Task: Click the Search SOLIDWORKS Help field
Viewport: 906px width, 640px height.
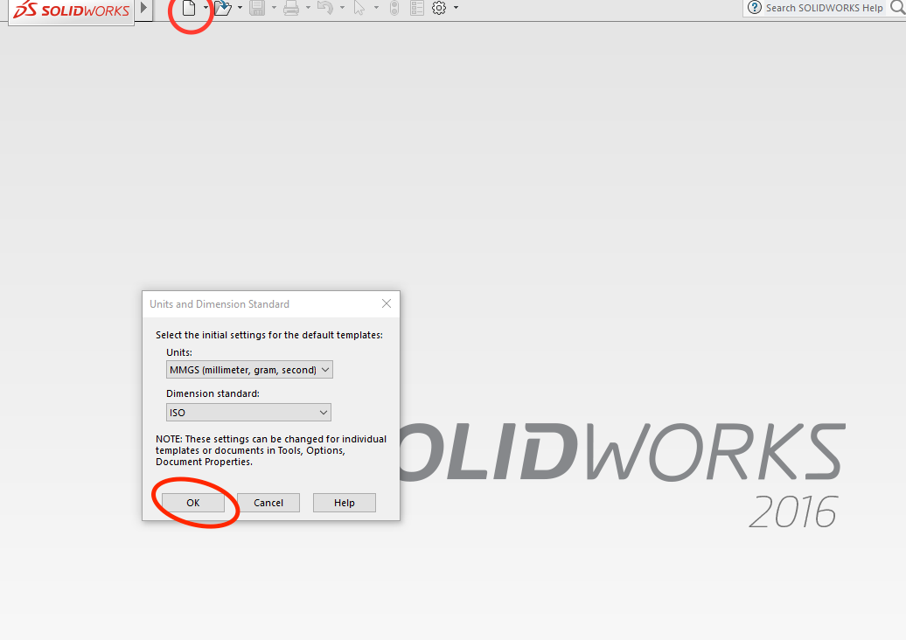Action: point(826,8)
